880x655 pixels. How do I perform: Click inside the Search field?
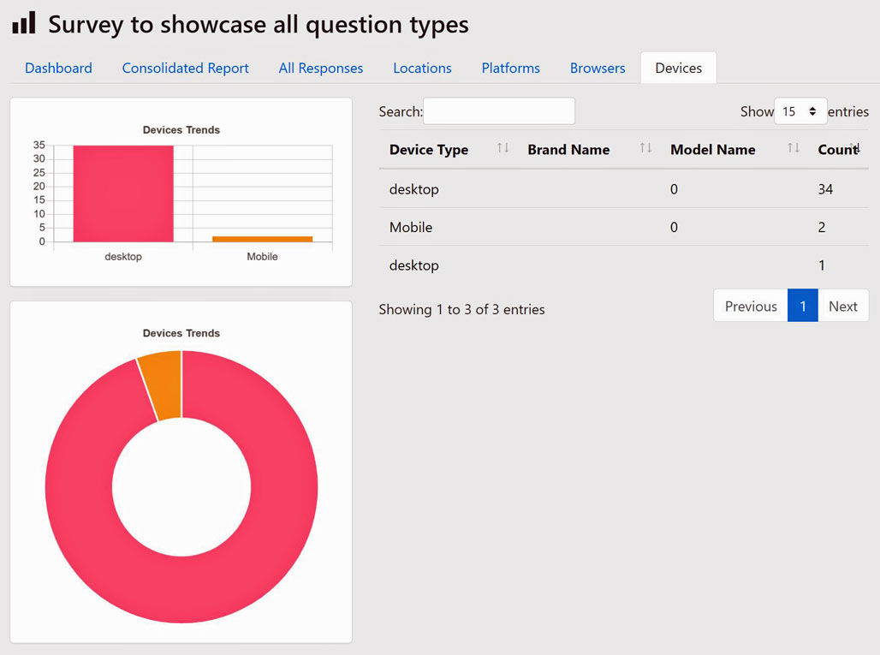(x=499, y=110)
